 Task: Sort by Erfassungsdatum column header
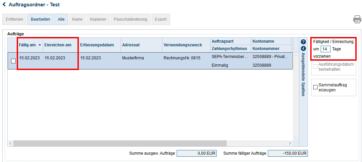point(100,45)
